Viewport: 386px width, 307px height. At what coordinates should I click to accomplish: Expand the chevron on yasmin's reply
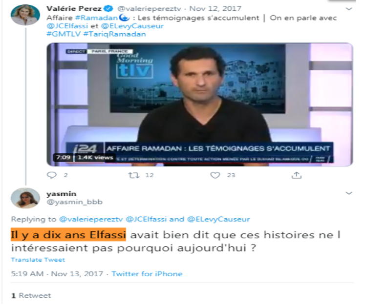coord(349,193)
